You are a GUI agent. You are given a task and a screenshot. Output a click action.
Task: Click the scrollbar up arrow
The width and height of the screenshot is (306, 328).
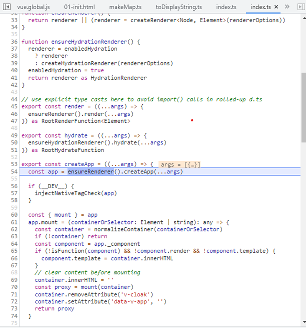coord(304,18)
